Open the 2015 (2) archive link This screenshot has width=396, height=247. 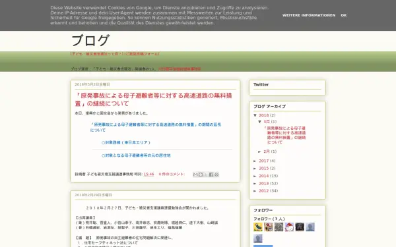(x=263, y=169)
